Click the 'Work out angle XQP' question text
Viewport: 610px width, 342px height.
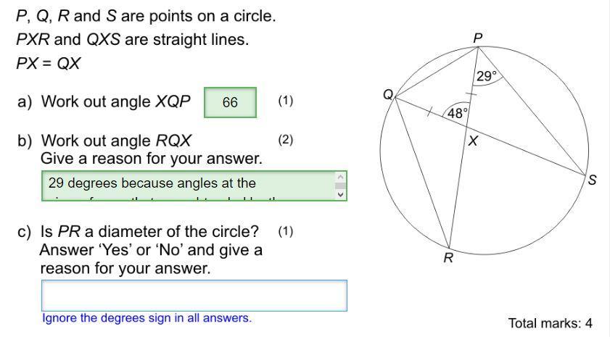click(115, 102)
